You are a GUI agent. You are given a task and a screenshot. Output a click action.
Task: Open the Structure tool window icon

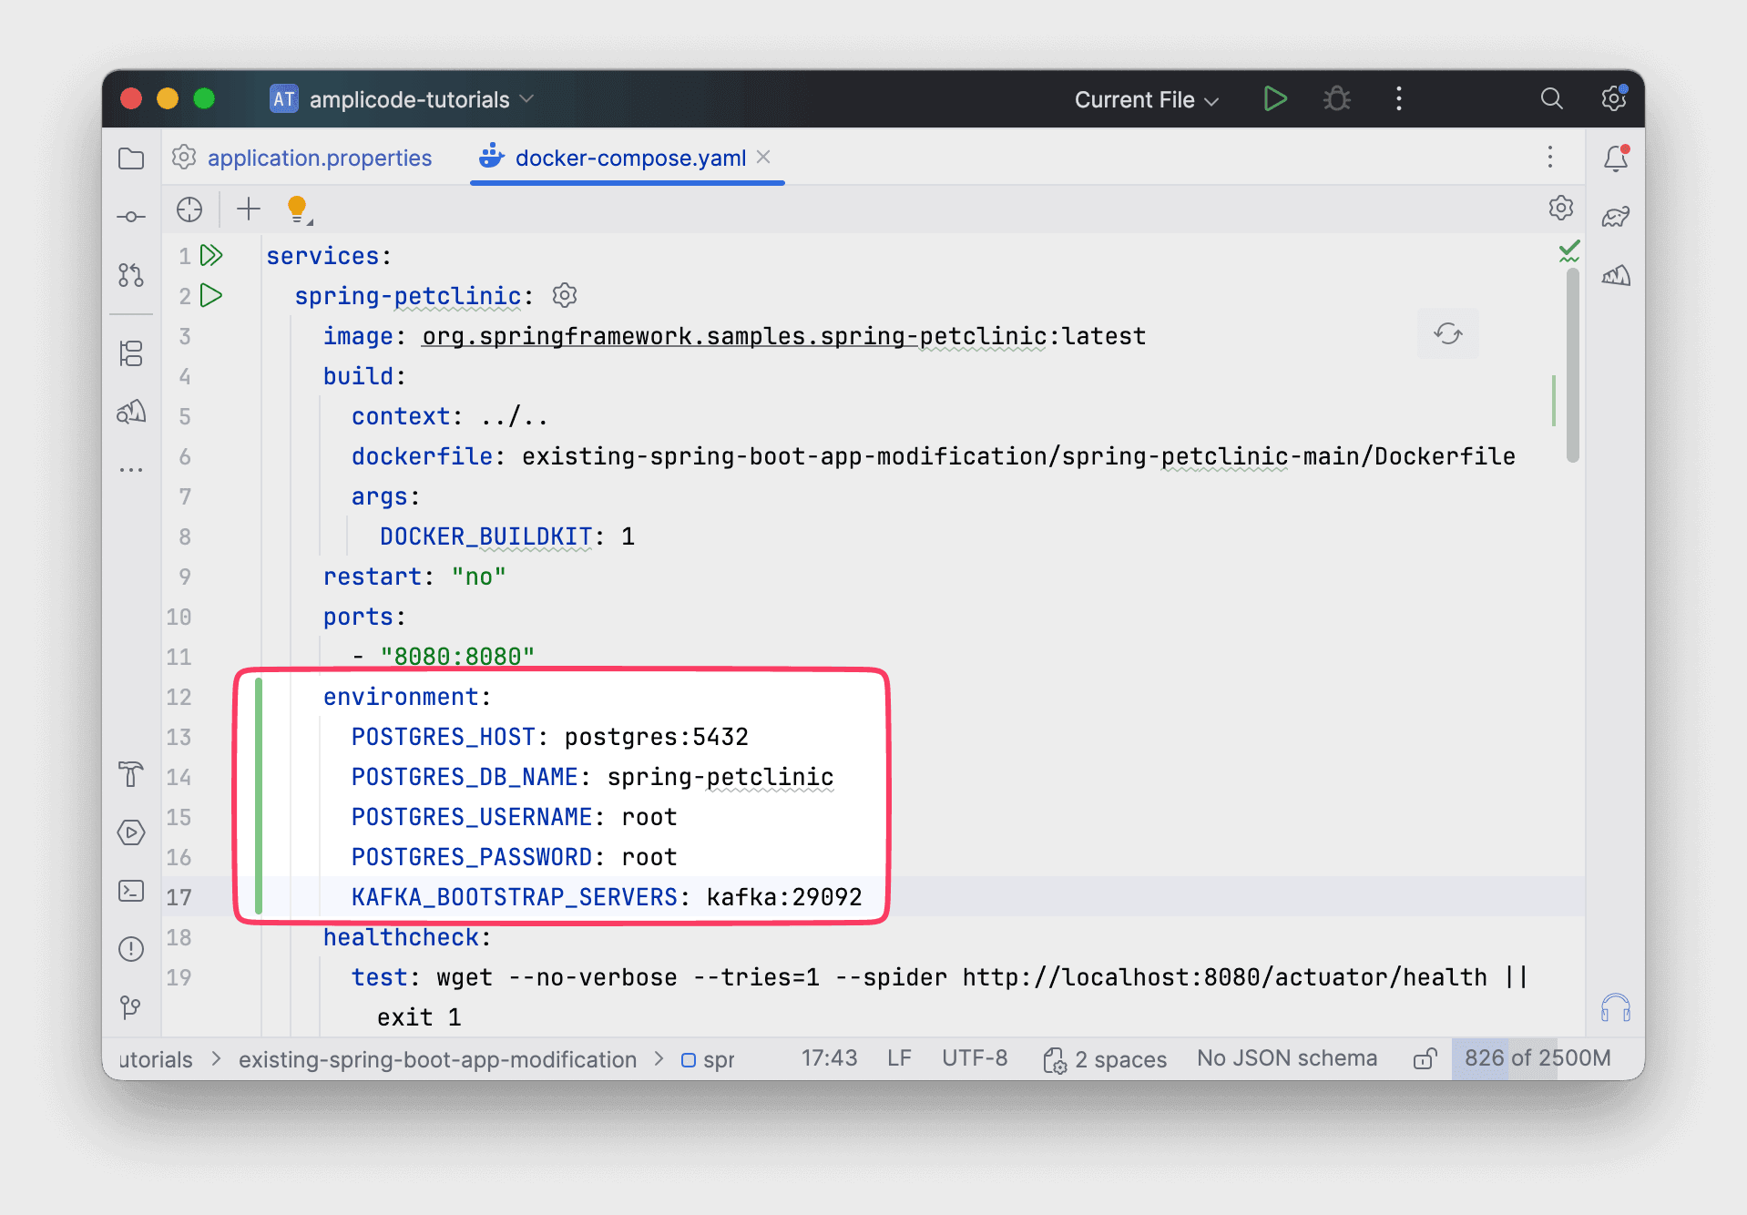coord(131,353)
